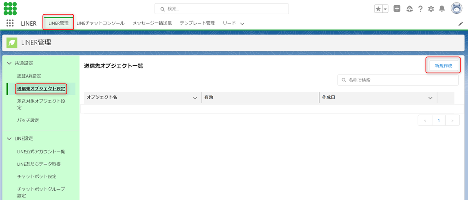Open Trailhead guidance cloud icon
The width and height of the screenshot is (468, 200).
pos(409,9)
